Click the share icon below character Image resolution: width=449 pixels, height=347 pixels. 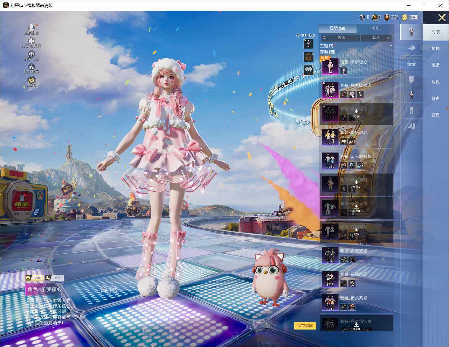click(113, 289)
